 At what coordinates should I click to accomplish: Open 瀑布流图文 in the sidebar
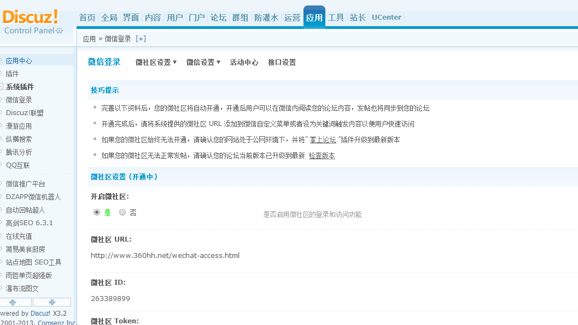(x=22, y=288)
